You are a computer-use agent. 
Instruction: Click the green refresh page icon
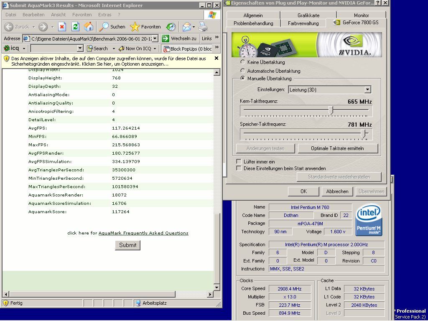pos(75,27)
